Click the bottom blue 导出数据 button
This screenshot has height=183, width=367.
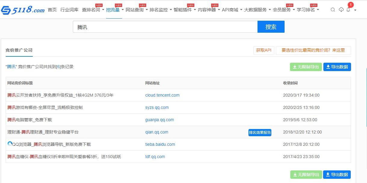click(x=337, y=174)
